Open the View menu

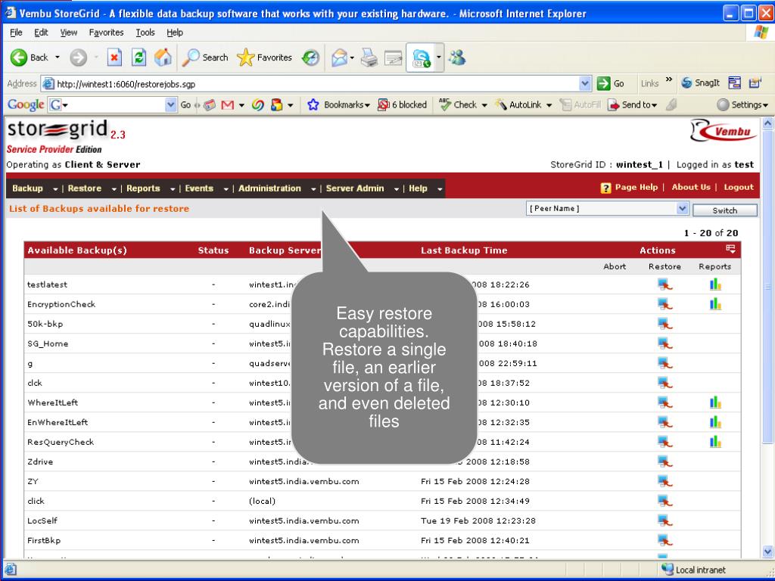(x=69, y=33)
